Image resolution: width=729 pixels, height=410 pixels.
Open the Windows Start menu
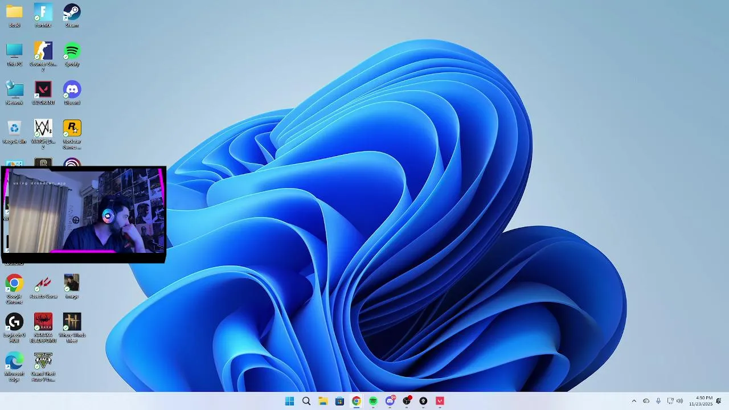(289, 401)
